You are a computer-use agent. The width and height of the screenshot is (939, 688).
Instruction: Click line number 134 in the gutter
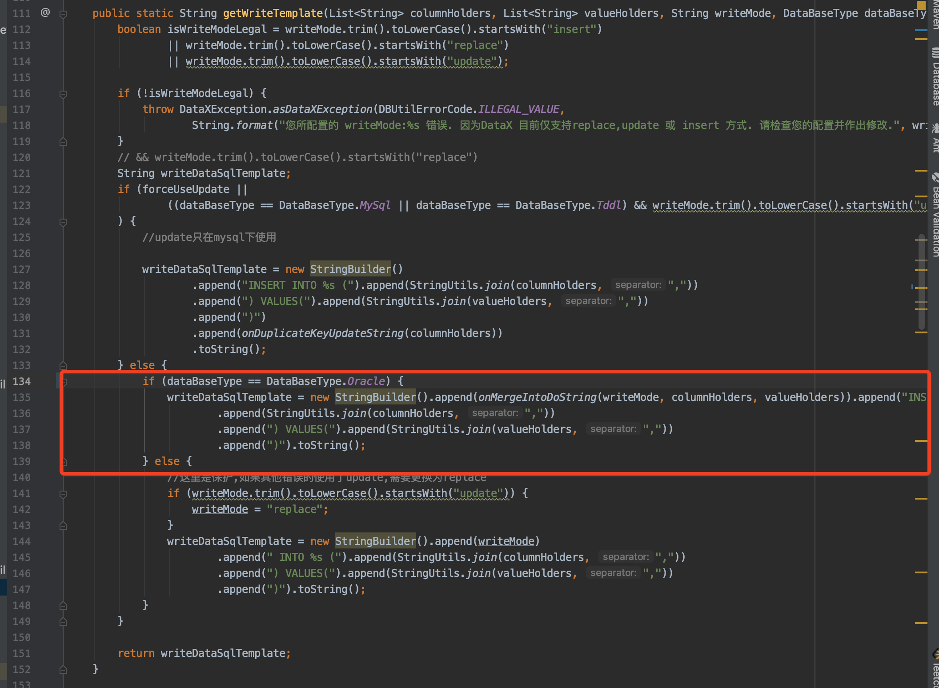coord(22,381)
